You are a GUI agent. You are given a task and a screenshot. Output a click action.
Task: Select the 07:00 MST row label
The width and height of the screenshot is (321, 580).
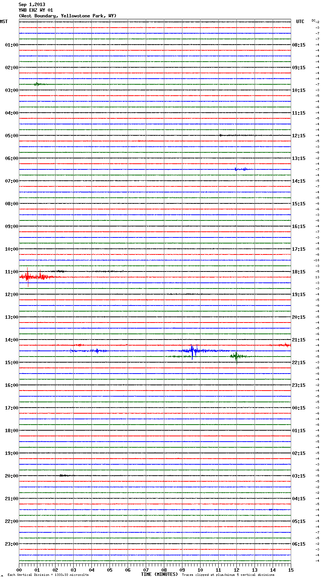tap(11, 181)
